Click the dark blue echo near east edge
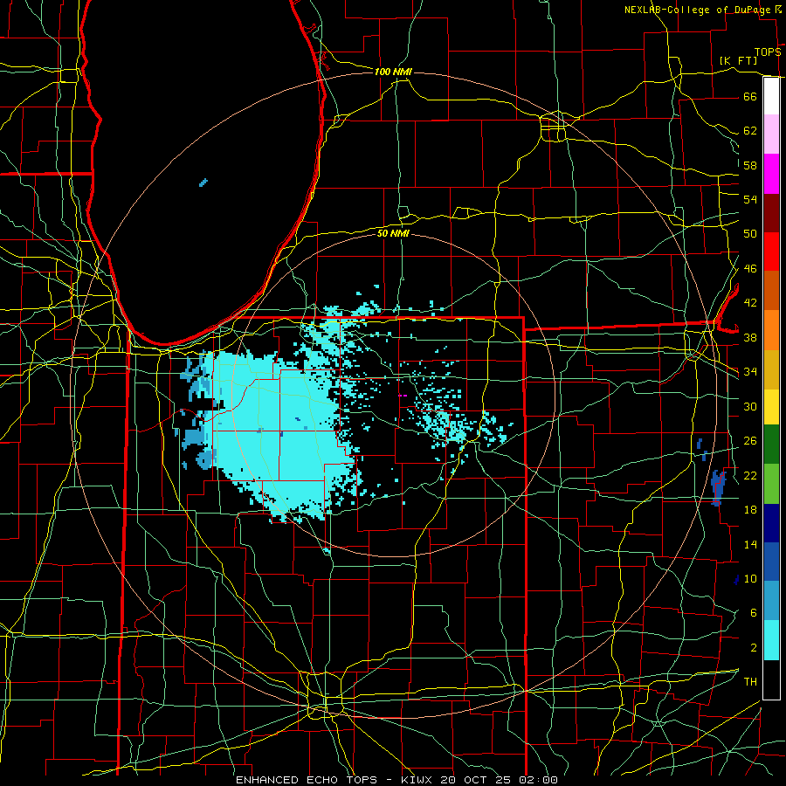786x786 pixels. [719, 487]
